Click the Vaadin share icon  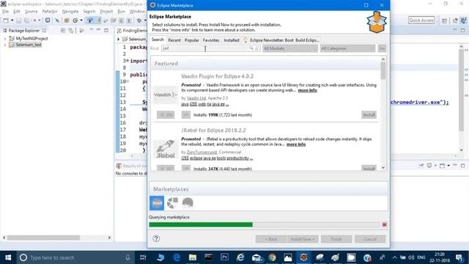(x=185, y=115)
